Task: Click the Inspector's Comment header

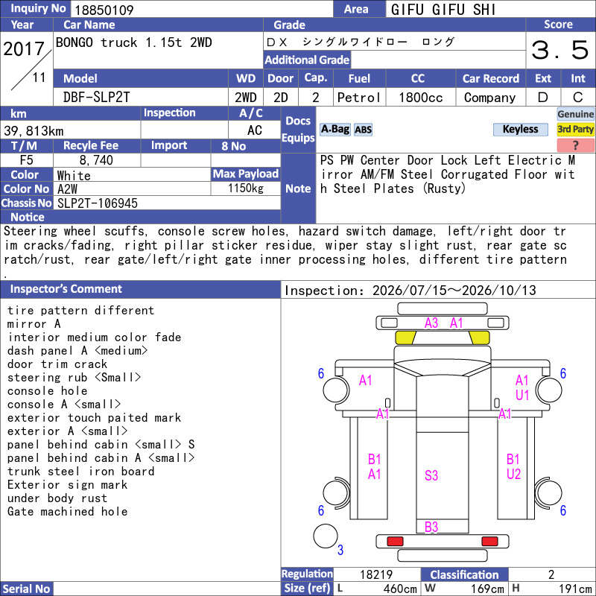Action: point(141,289)
